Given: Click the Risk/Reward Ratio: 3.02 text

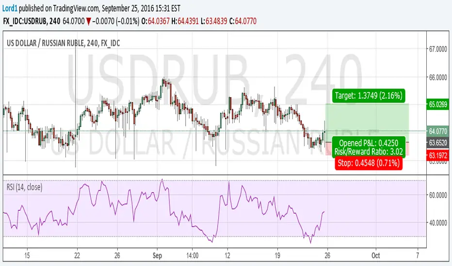Looking at the screenshot, I should tap(369, 151).
